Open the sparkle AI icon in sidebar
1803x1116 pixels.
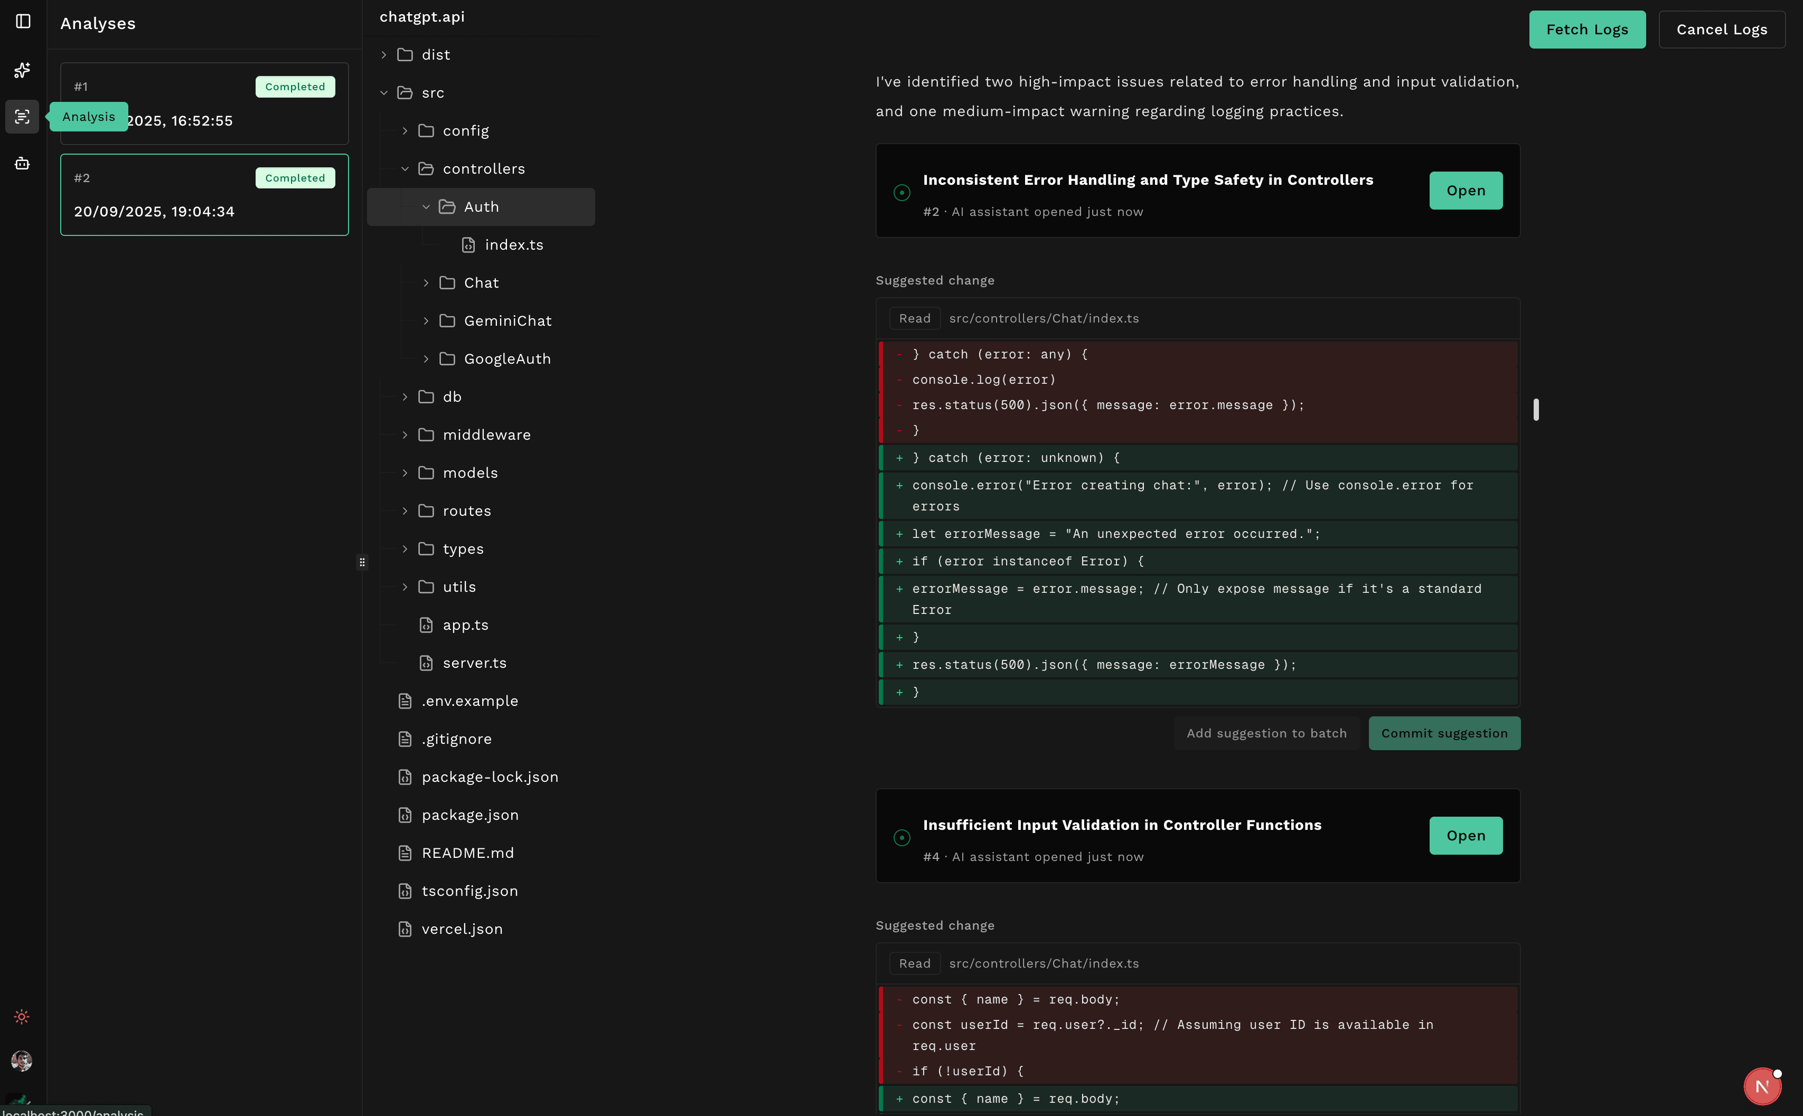point(22,70)
